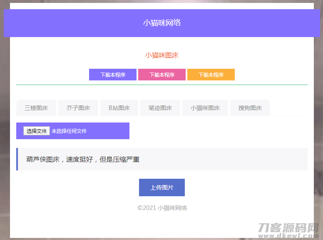Click the 小猫咪网络 header banner title

[162, 23]
